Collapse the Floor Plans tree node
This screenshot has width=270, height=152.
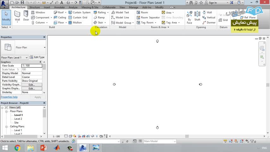click(6, 111)
